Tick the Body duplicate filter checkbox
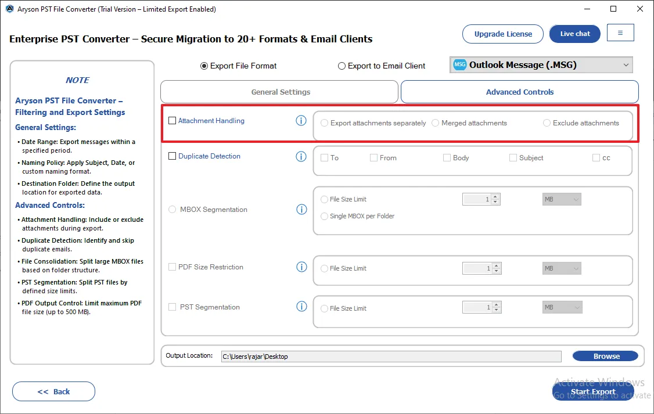The width and height of the screenshot is (654, 414). (x=447, y=157)
